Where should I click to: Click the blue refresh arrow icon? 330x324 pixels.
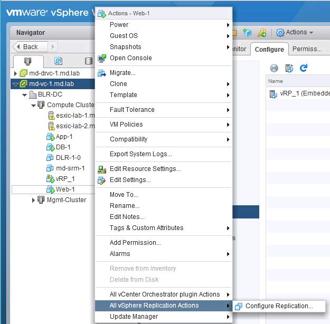tap(304, 68)
